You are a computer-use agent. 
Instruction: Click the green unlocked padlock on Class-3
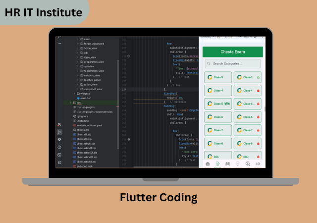tap(258, 77)
